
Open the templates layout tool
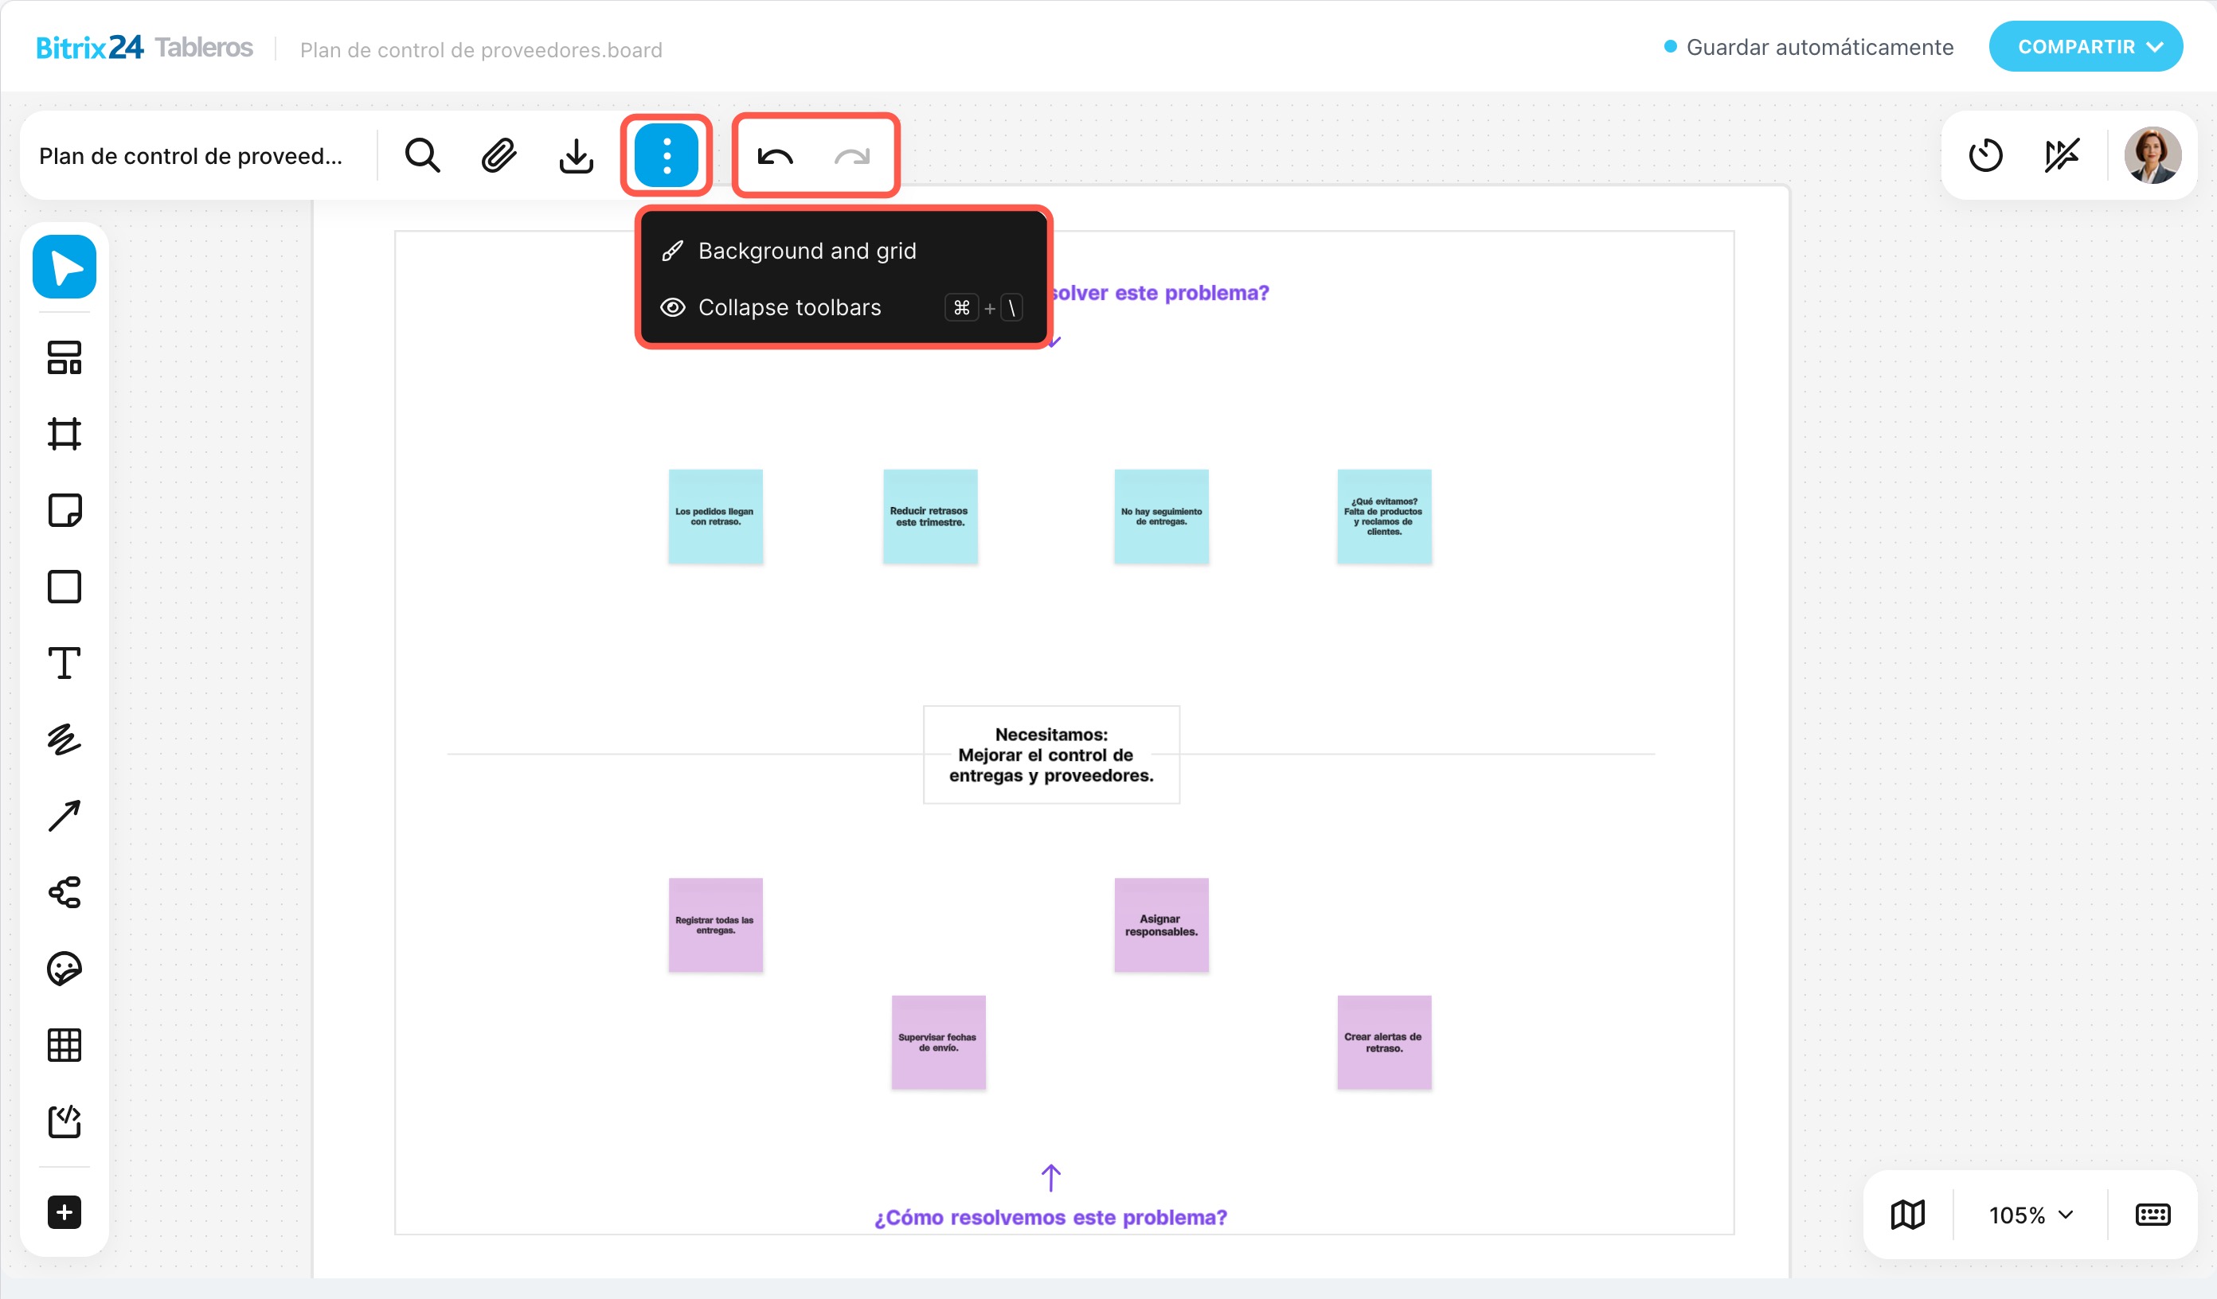tap(65, 358)
